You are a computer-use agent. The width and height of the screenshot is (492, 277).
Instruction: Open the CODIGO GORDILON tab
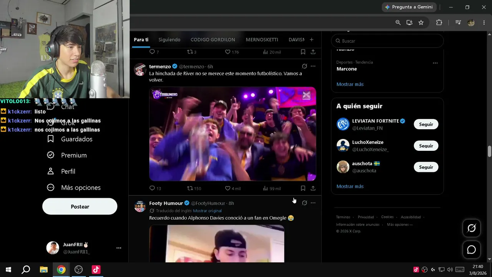point(213,40)
